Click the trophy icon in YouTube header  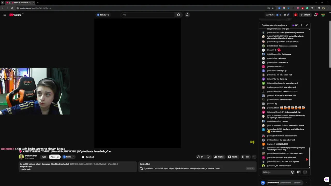pos(285,15)
